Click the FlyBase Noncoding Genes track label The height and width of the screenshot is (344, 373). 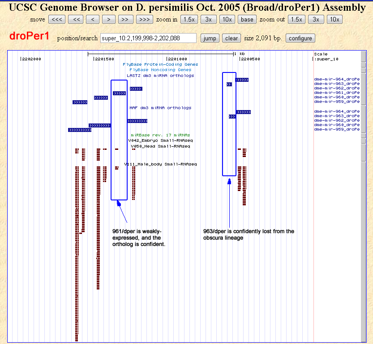pos(160,70)
